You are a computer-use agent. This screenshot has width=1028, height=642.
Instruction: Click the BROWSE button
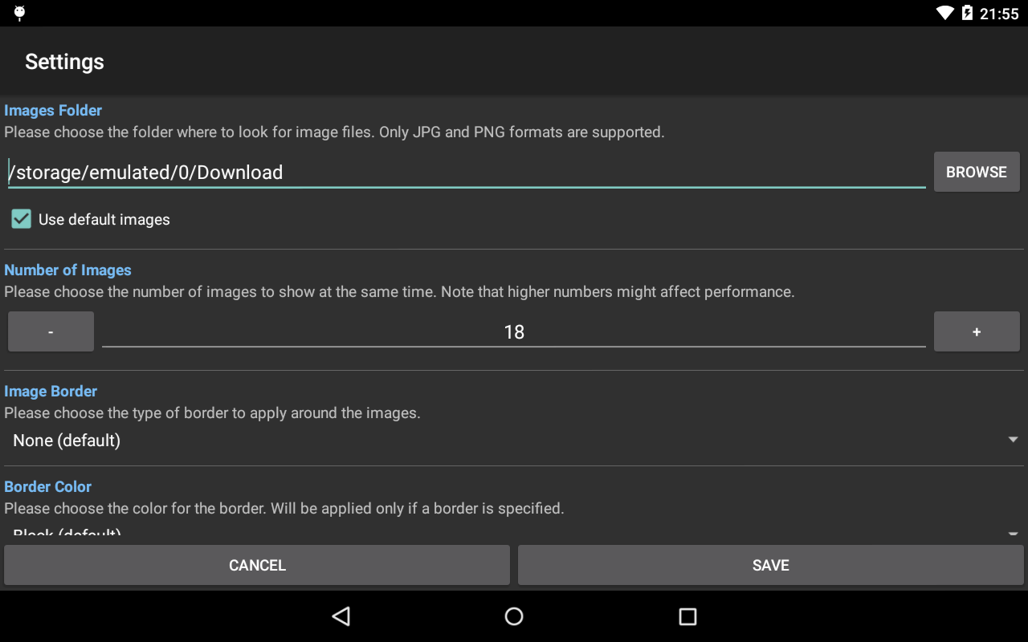tap(977, 172)
